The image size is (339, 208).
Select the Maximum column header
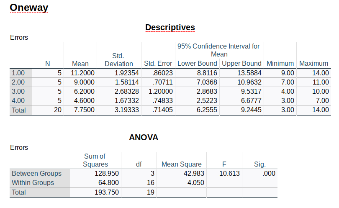coord(313,64)
